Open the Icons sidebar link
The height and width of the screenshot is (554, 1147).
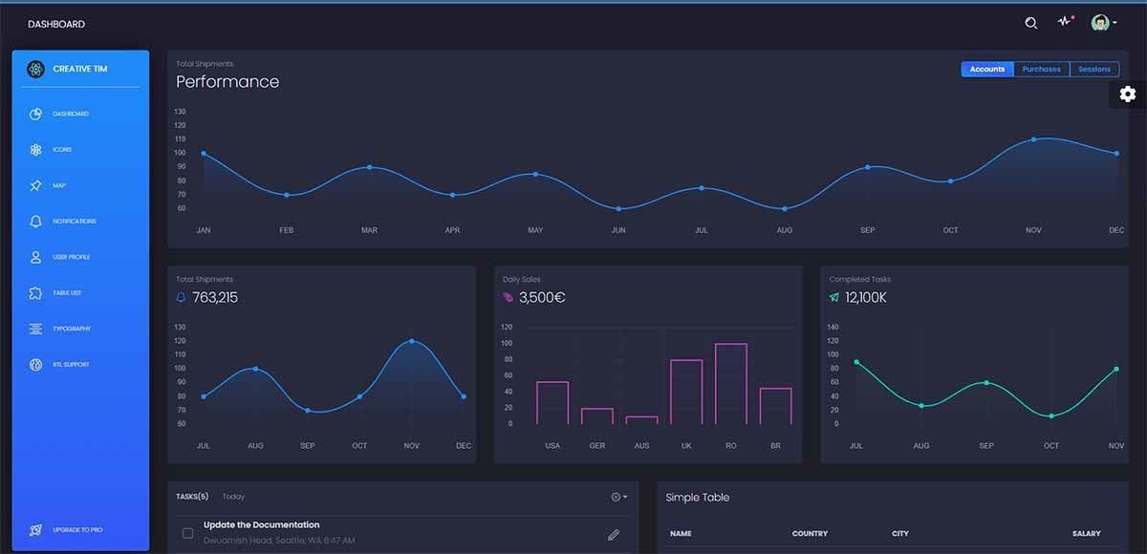click(62, 150)
